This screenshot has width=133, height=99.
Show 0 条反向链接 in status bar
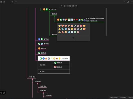click(114, 97)
